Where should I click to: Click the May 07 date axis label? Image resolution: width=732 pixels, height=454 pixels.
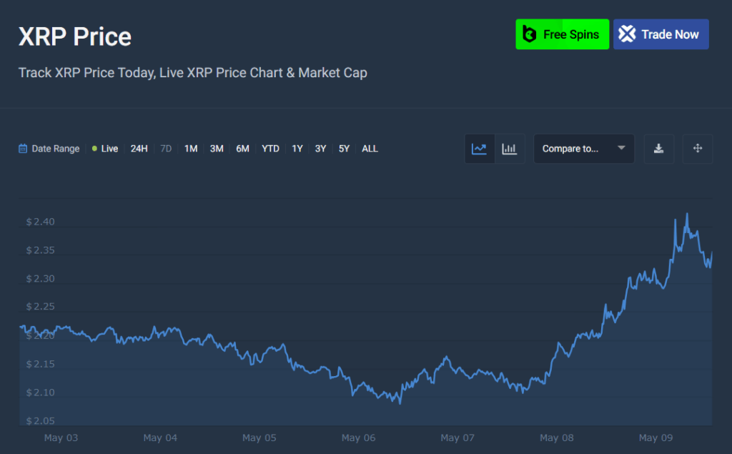457,438
